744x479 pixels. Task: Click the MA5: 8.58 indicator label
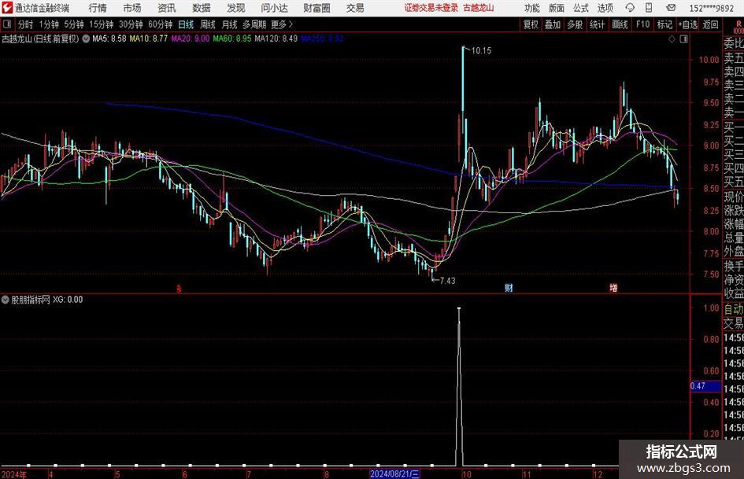109,39
